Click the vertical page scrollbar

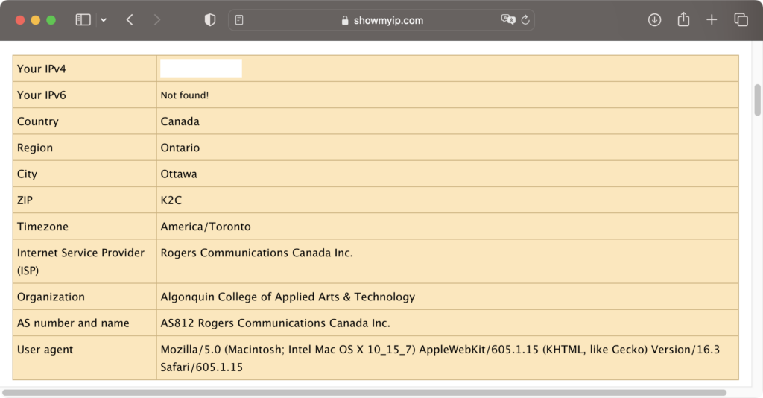tap(757, 100)
